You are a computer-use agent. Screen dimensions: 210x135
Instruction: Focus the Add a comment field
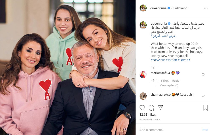click(170, 130)
